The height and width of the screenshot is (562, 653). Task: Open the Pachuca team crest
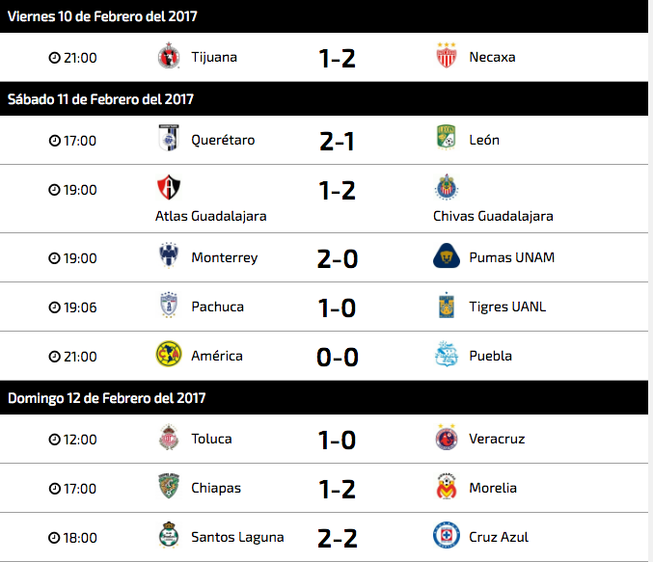point(169,305)
